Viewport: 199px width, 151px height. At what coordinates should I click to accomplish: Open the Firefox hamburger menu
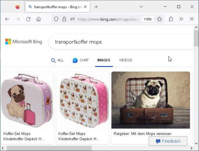[192, 19]
